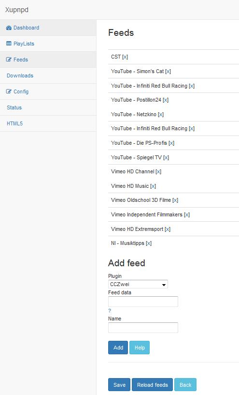Click the Dashboard gauge icon

[9, 28]
